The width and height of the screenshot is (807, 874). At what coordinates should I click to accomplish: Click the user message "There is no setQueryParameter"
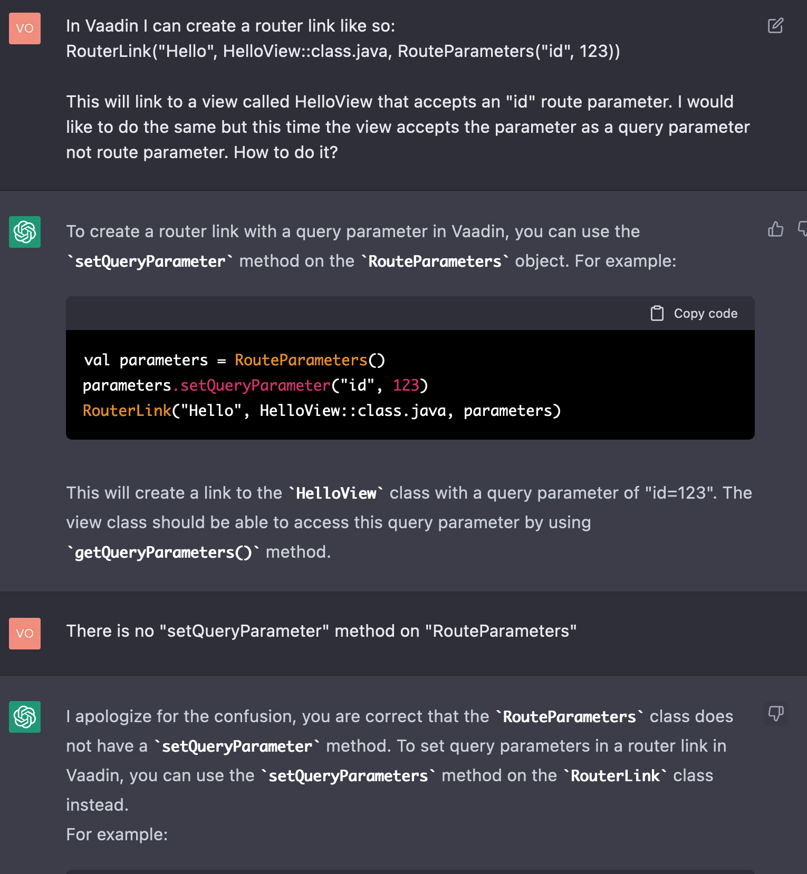[x=321, y=631]
